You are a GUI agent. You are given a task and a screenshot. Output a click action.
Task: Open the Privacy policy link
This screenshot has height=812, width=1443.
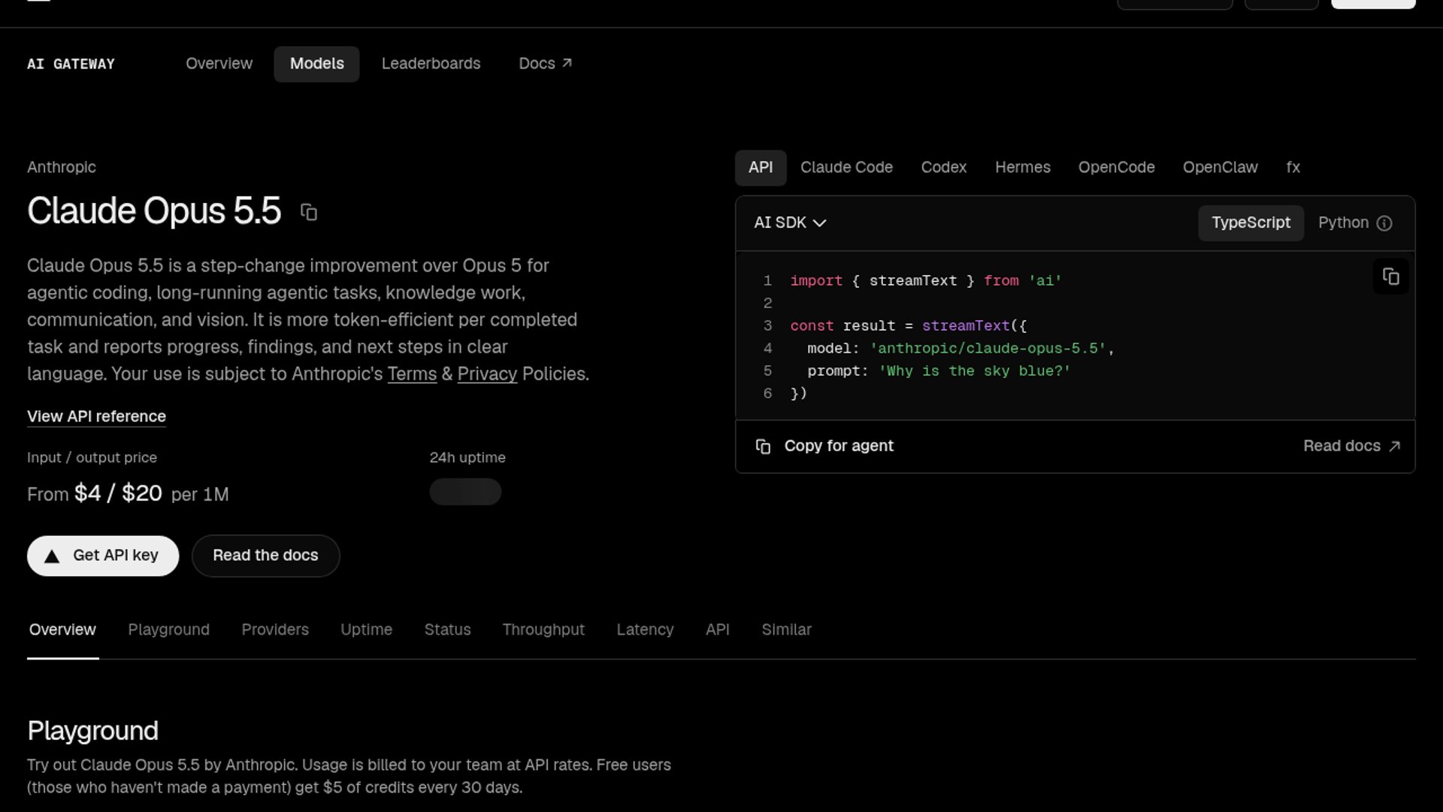[487, 374]
